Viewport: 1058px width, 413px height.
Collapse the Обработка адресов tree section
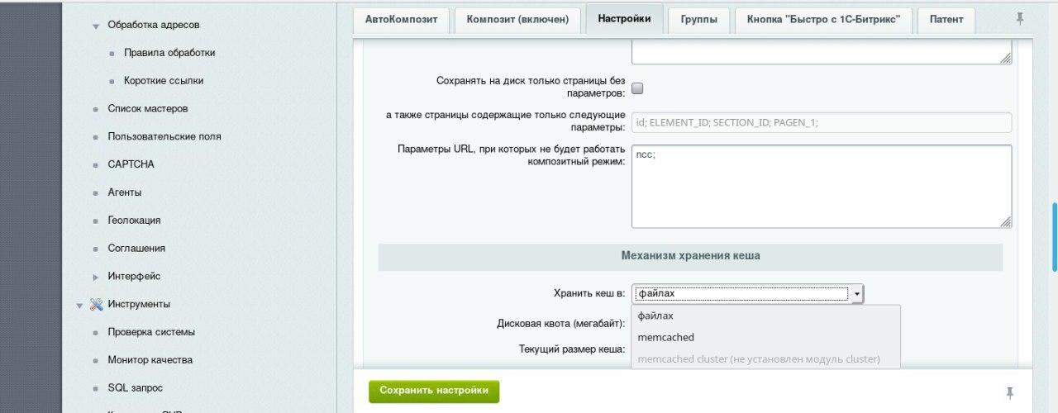[96, 26]
